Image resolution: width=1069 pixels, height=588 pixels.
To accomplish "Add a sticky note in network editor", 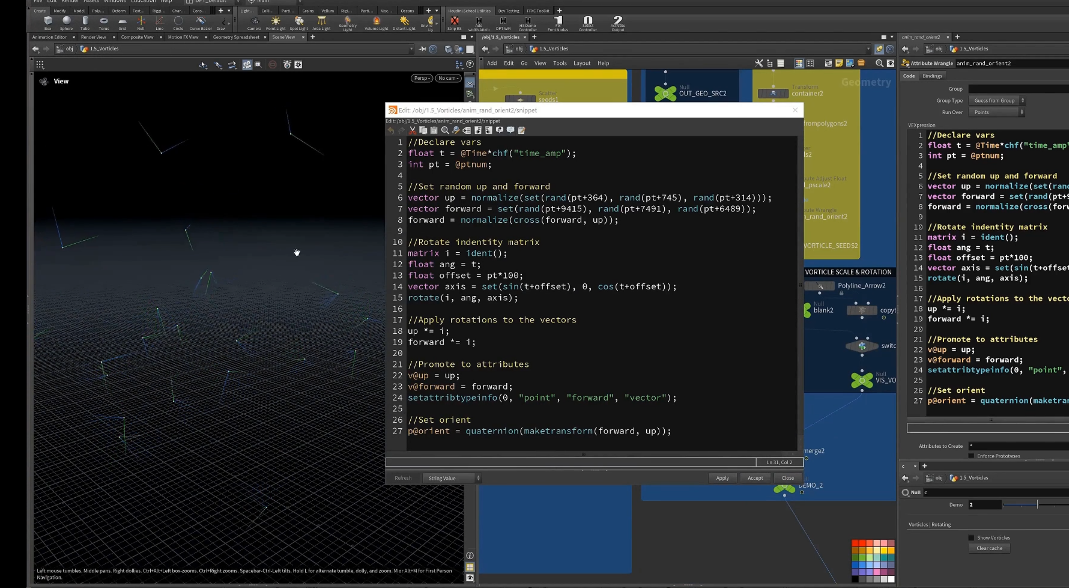I will tap(839, 63).
